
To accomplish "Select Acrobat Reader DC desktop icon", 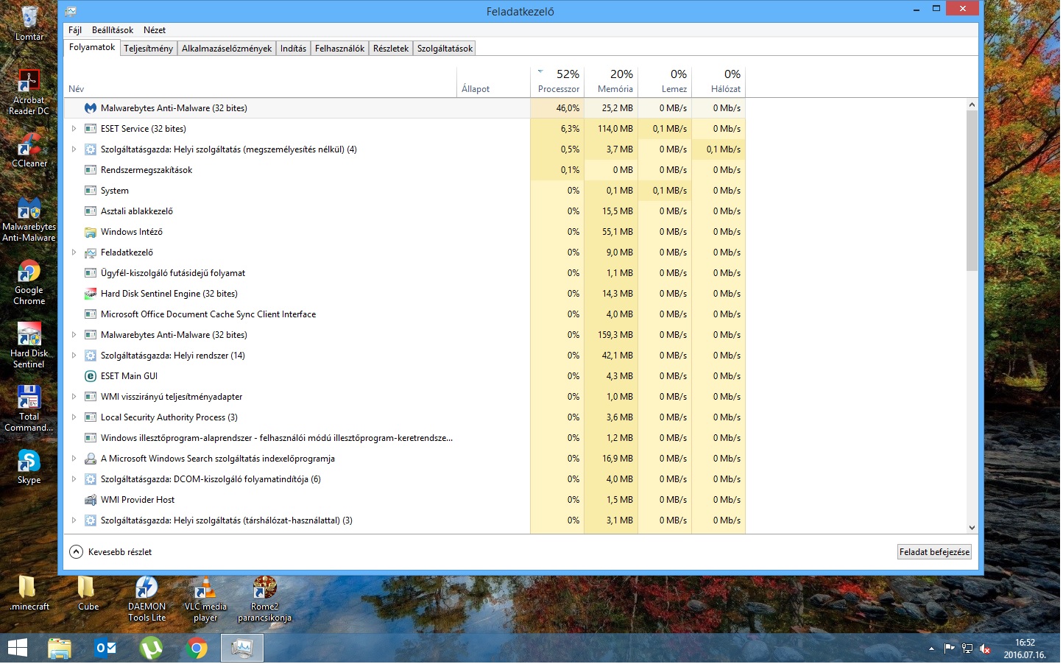I will point(29,92).
